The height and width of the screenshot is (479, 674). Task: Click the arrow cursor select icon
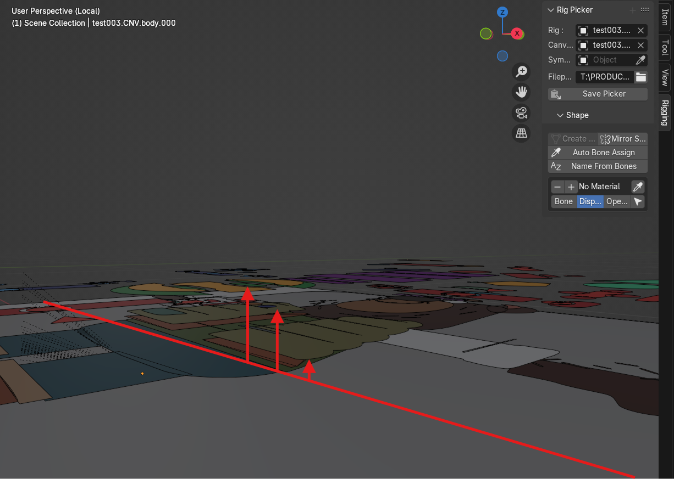pyautogui.click(x=638, y=201)
